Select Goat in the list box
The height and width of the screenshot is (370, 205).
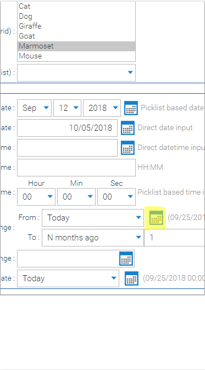tap(76, 36)
